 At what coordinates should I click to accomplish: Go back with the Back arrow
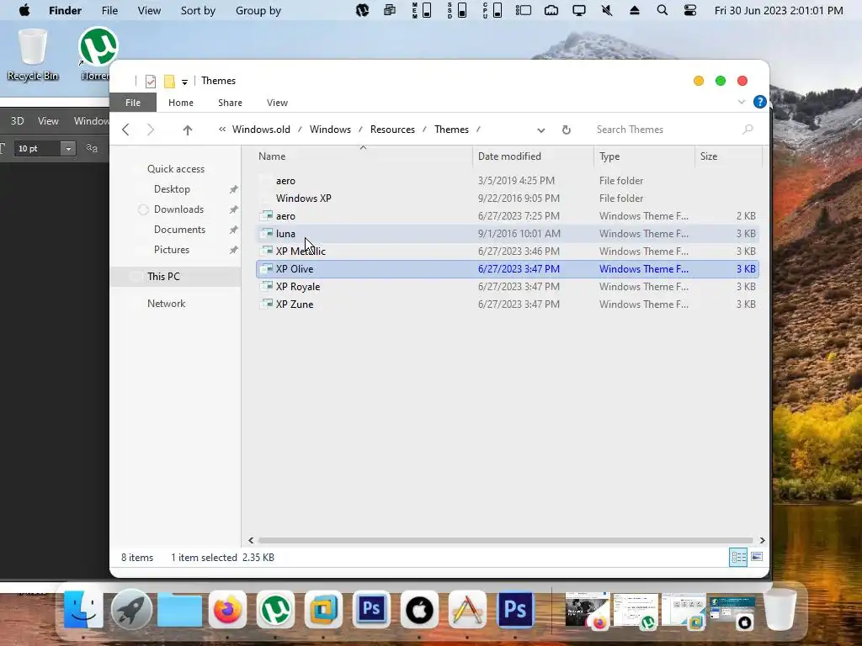tap(126, 130)
